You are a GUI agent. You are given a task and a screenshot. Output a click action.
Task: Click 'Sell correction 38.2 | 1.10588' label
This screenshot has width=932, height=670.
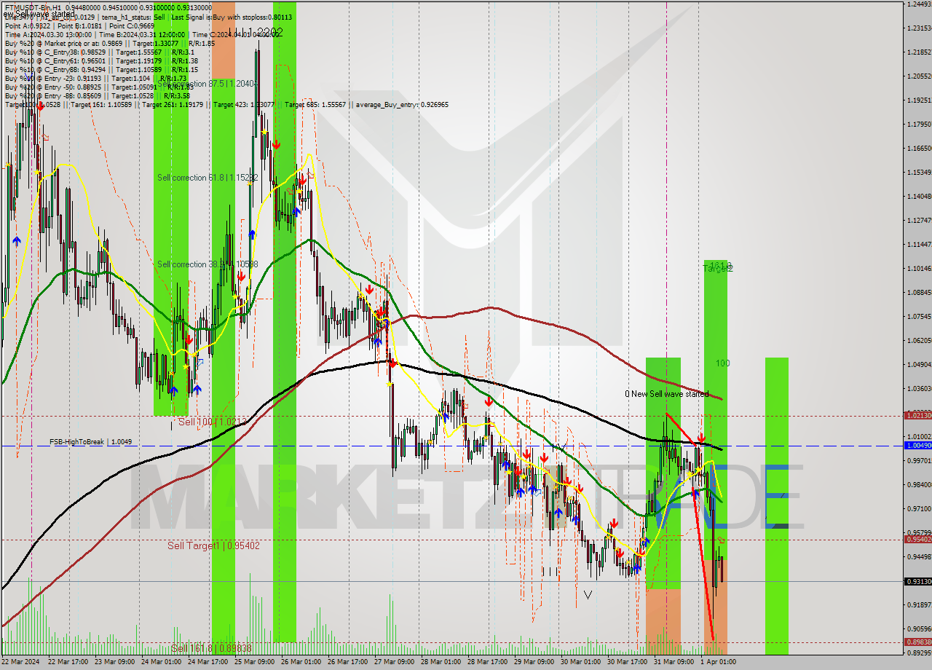[x=207, y=264]
